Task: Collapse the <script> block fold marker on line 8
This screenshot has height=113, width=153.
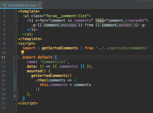Action: 16,43
